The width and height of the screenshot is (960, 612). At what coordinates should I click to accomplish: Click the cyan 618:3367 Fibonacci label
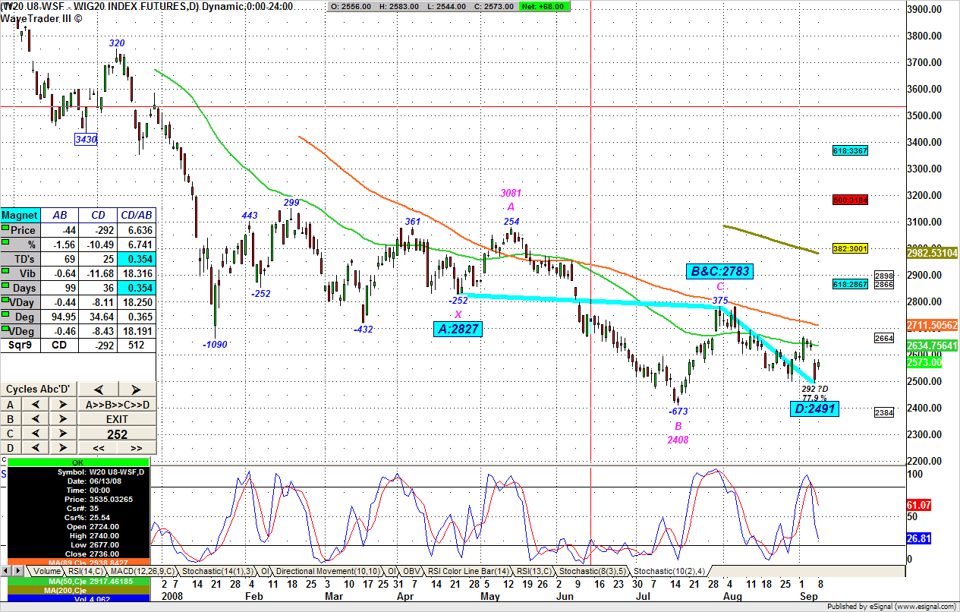coord(849,151)
